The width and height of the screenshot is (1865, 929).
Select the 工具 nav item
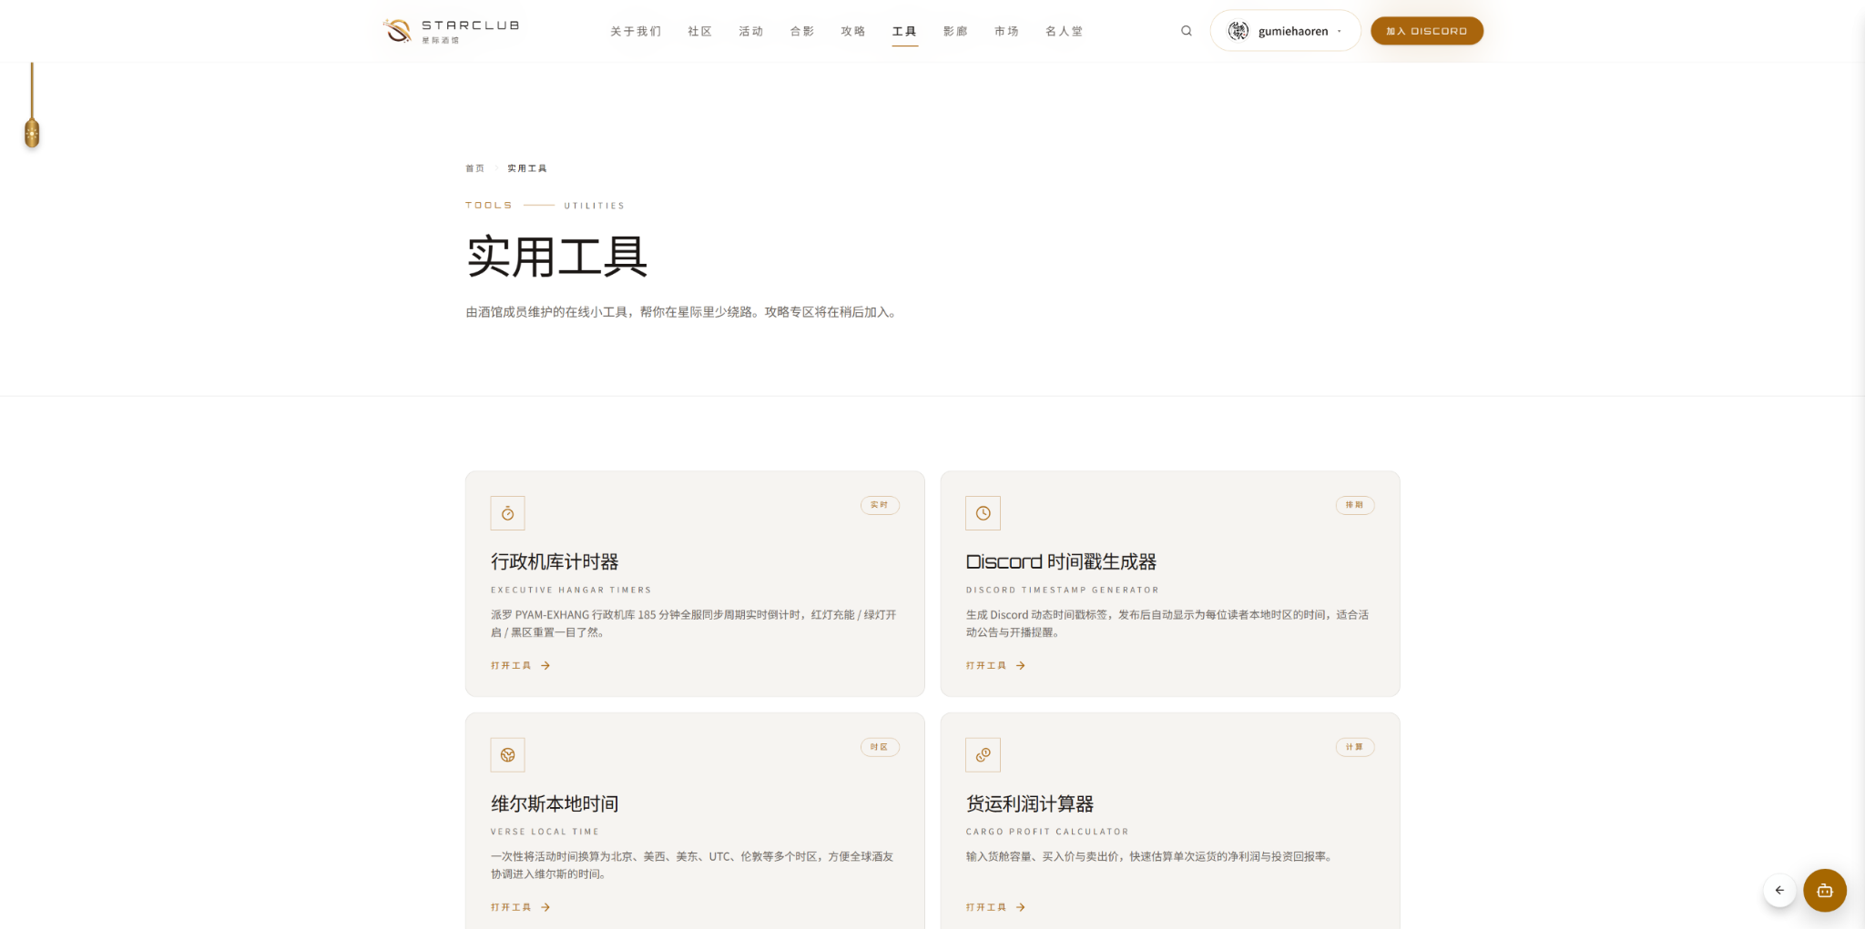coord(904,31)
